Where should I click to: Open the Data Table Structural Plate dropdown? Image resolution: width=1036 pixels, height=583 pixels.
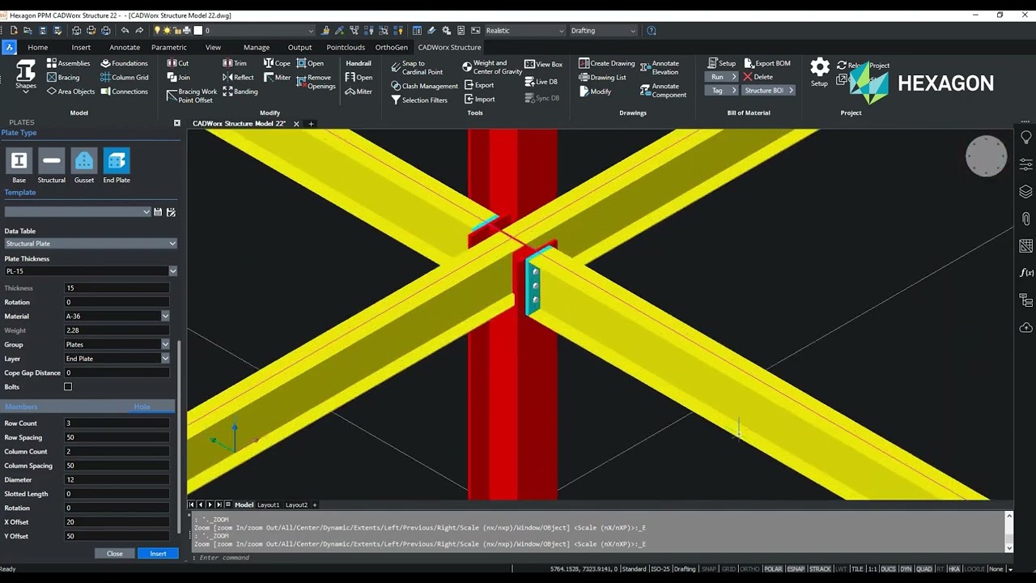91,243
